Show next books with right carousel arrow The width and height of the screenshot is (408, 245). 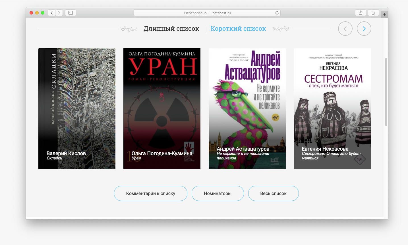pos(364,29)
